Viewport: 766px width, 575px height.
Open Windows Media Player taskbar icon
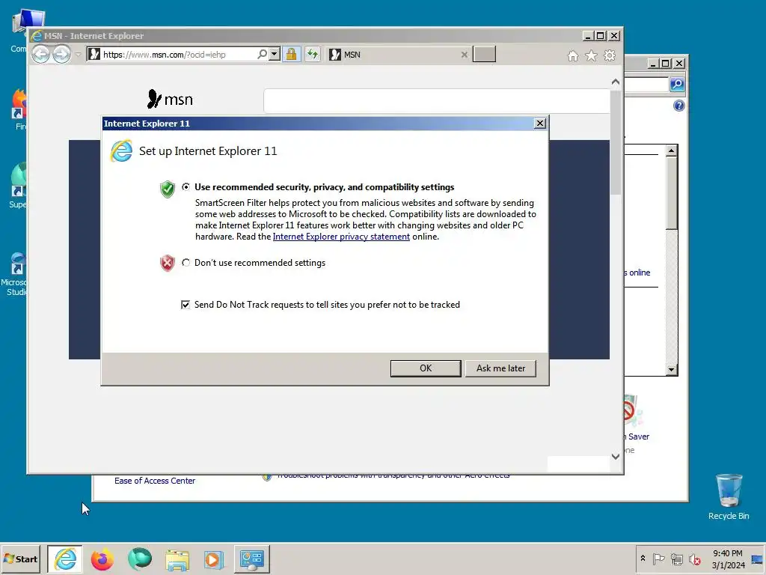(213, 559)
